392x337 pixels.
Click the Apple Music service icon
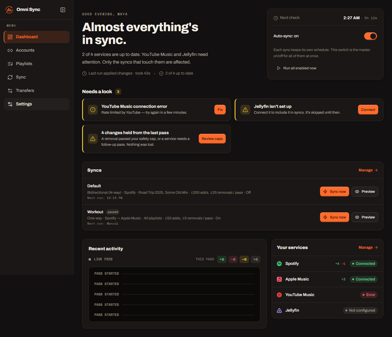click(x=279, y=279)
